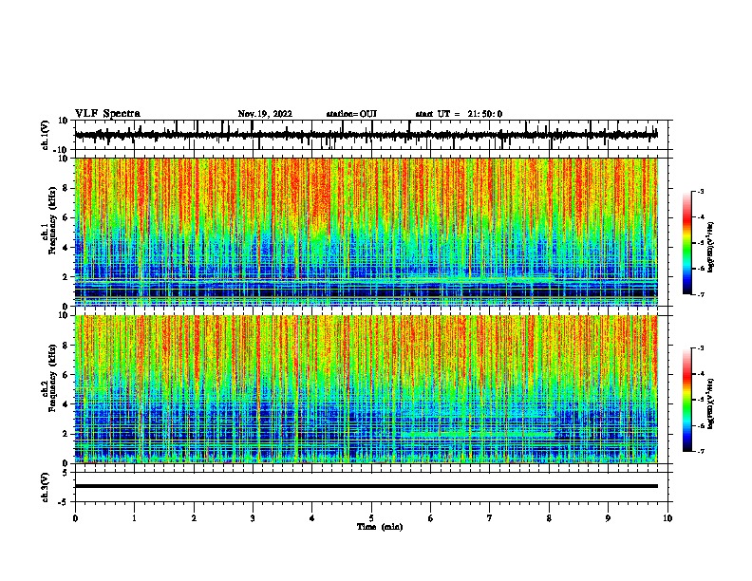Click time axis tick label "10"

(667, 518)
